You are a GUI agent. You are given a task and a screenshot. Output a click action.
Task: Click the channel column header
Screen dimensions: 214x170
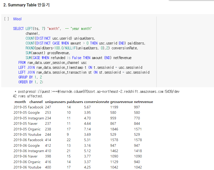36,102
